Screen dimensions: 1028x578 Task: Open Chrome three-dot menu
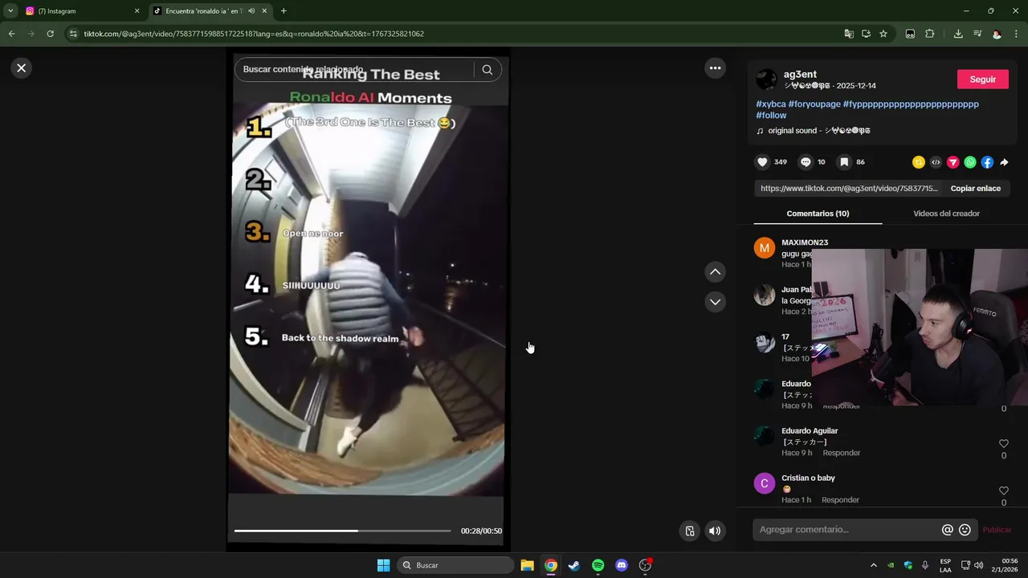coord(1017,34)
